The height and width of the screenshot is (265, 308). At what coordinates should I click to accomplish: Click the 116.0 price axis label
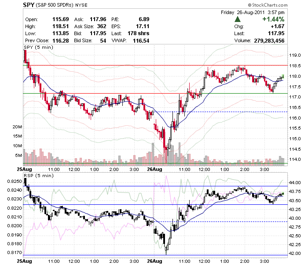295,118
